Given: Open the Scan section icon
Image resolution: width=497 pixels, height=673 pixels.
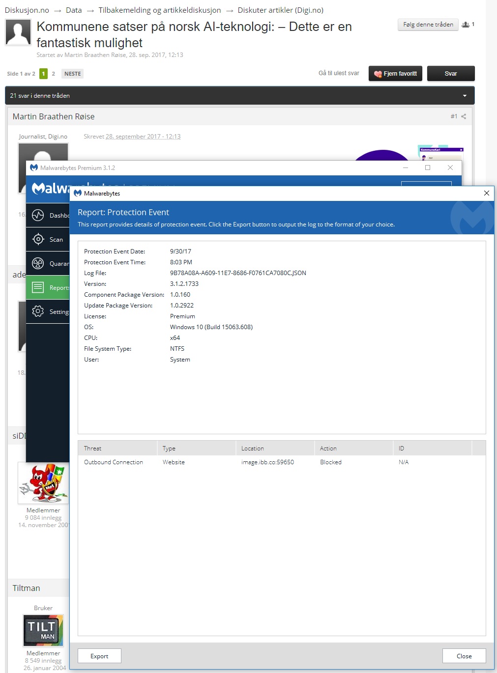Looking at the screenshot, I should pyautogui.click(x=38, y=239).
